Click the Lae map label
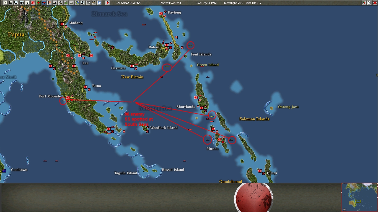Screen dimensions: 378x212 click(86, 63)
